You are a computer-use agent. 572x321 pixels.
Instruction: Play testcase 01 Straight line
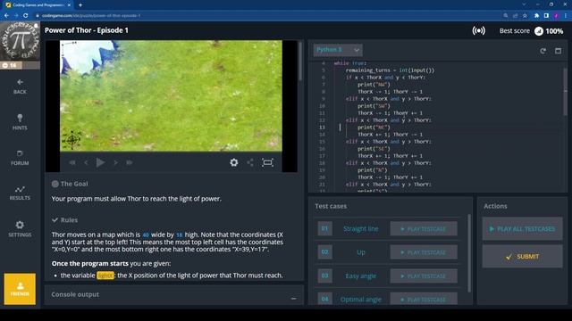coord(424,229)
